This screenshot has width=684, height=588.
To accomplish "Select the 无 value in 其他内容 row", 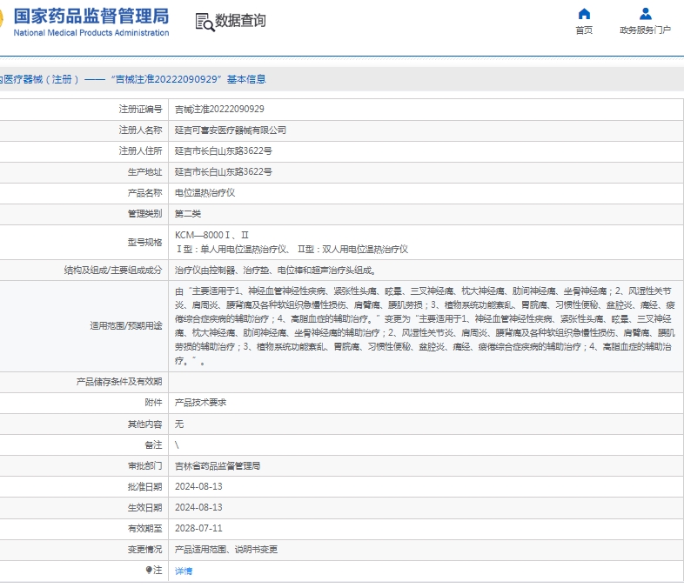I will [x=179, y=424].
